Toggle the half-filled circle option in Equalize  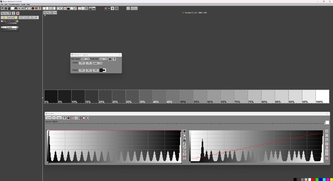pos(87,118)
